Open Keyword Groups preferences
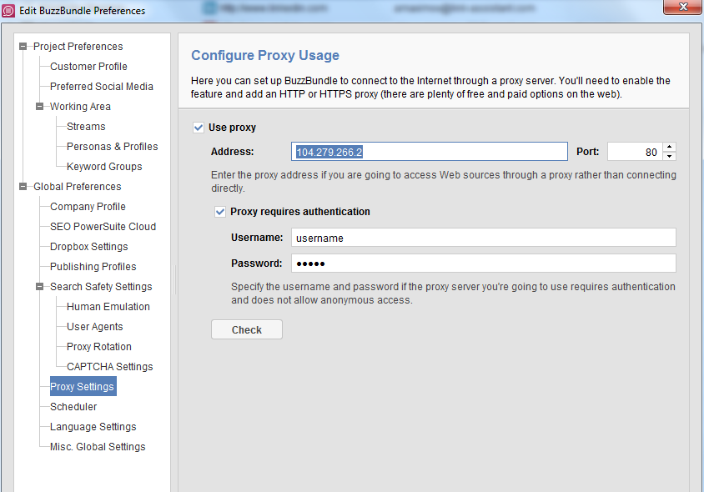 104,167
